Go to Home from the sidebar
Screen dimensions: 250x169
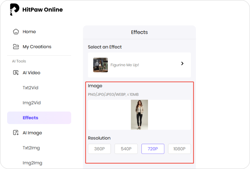(29, 31)
